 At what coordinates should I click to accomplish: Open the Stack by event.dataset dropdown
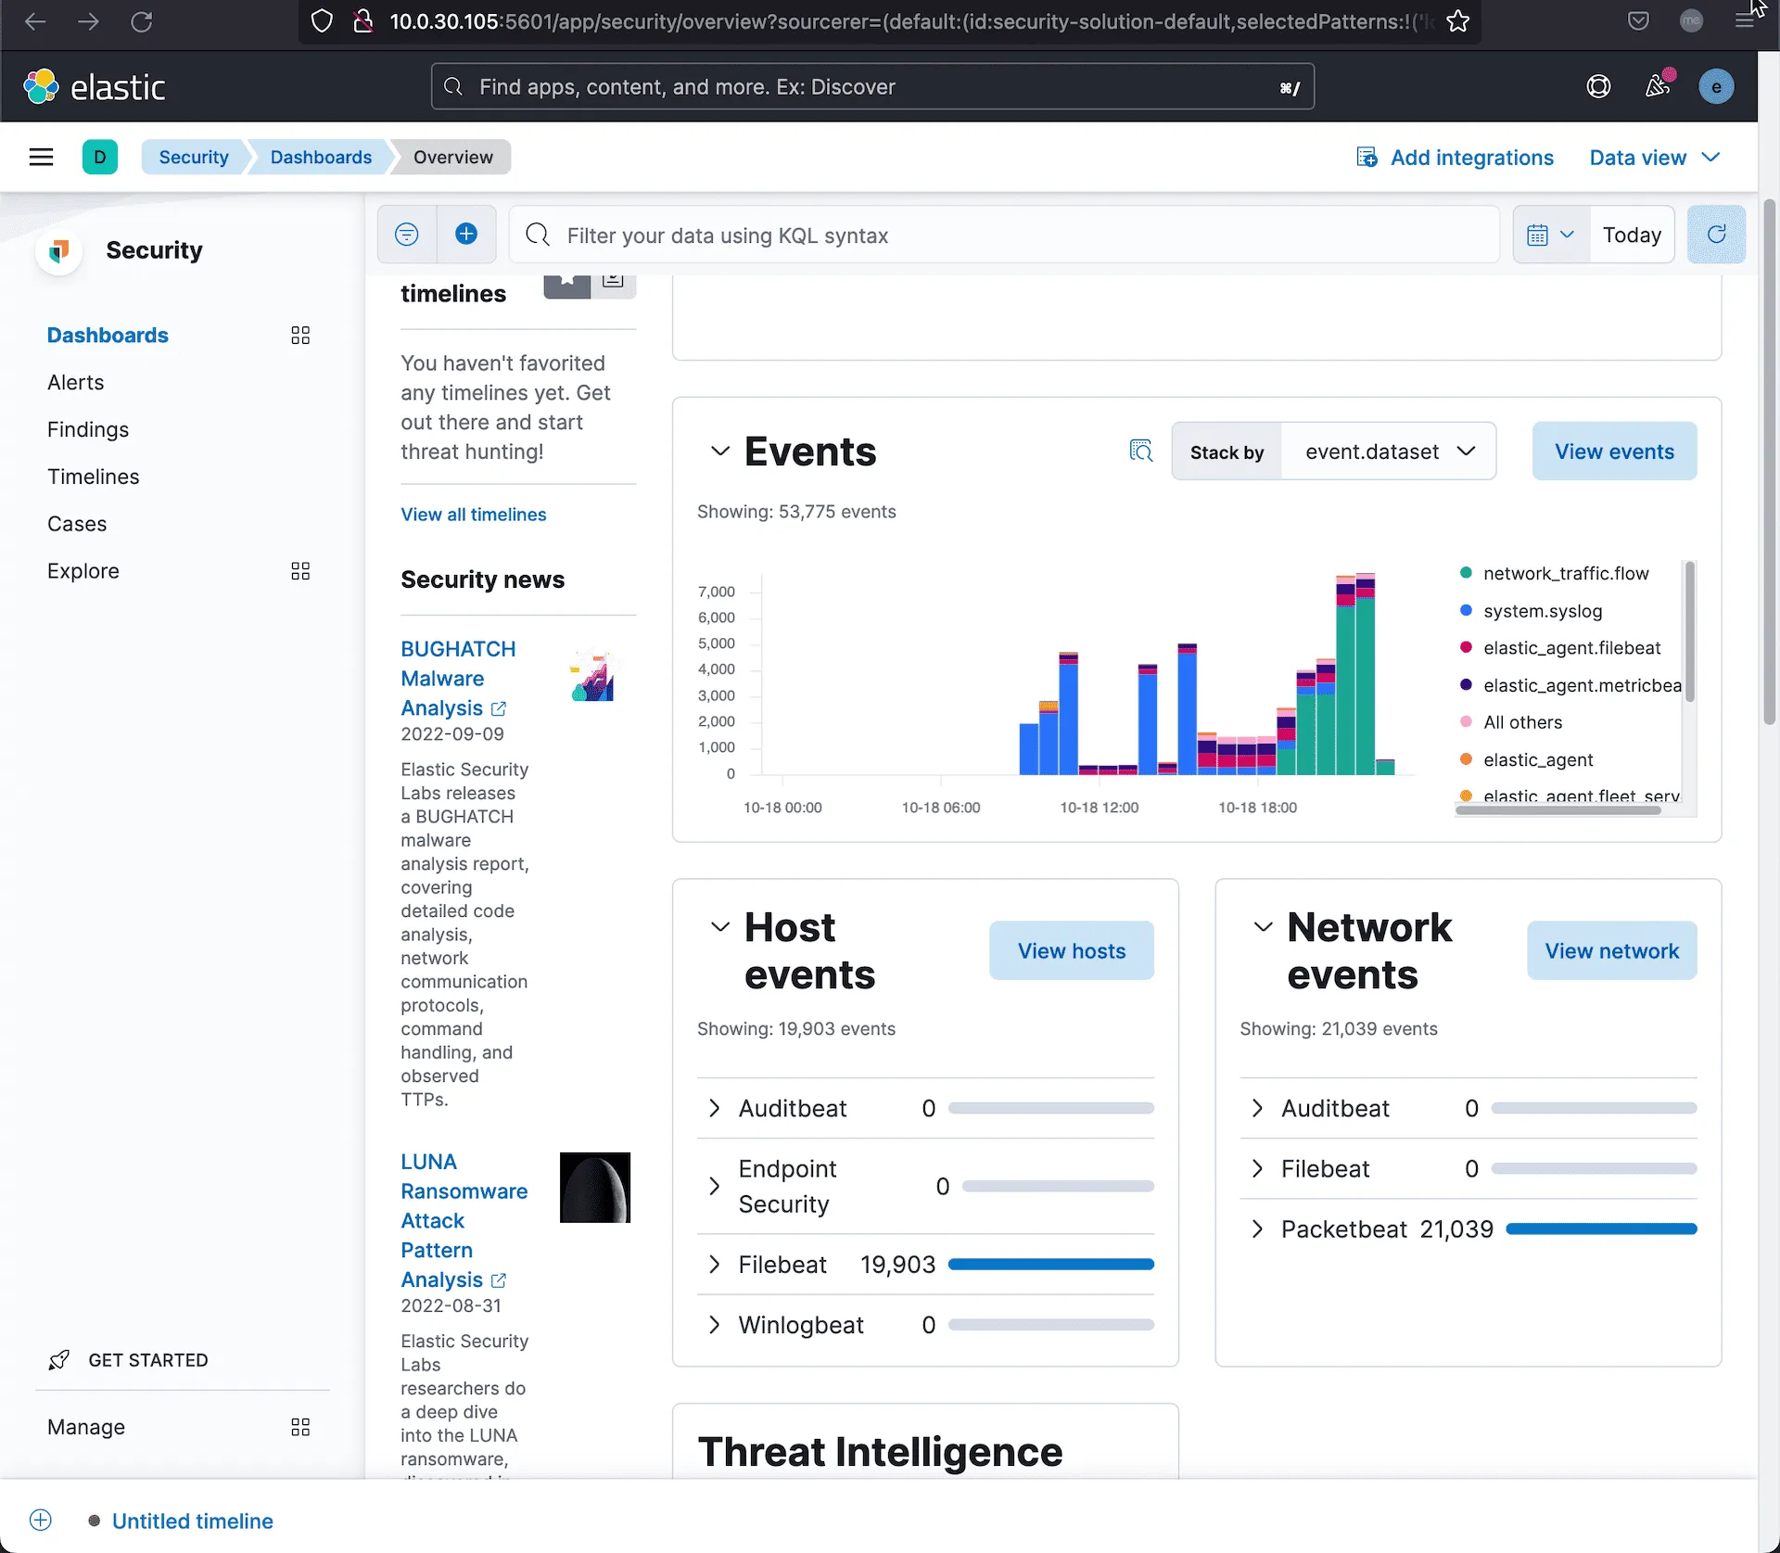tap(1388, 452)
